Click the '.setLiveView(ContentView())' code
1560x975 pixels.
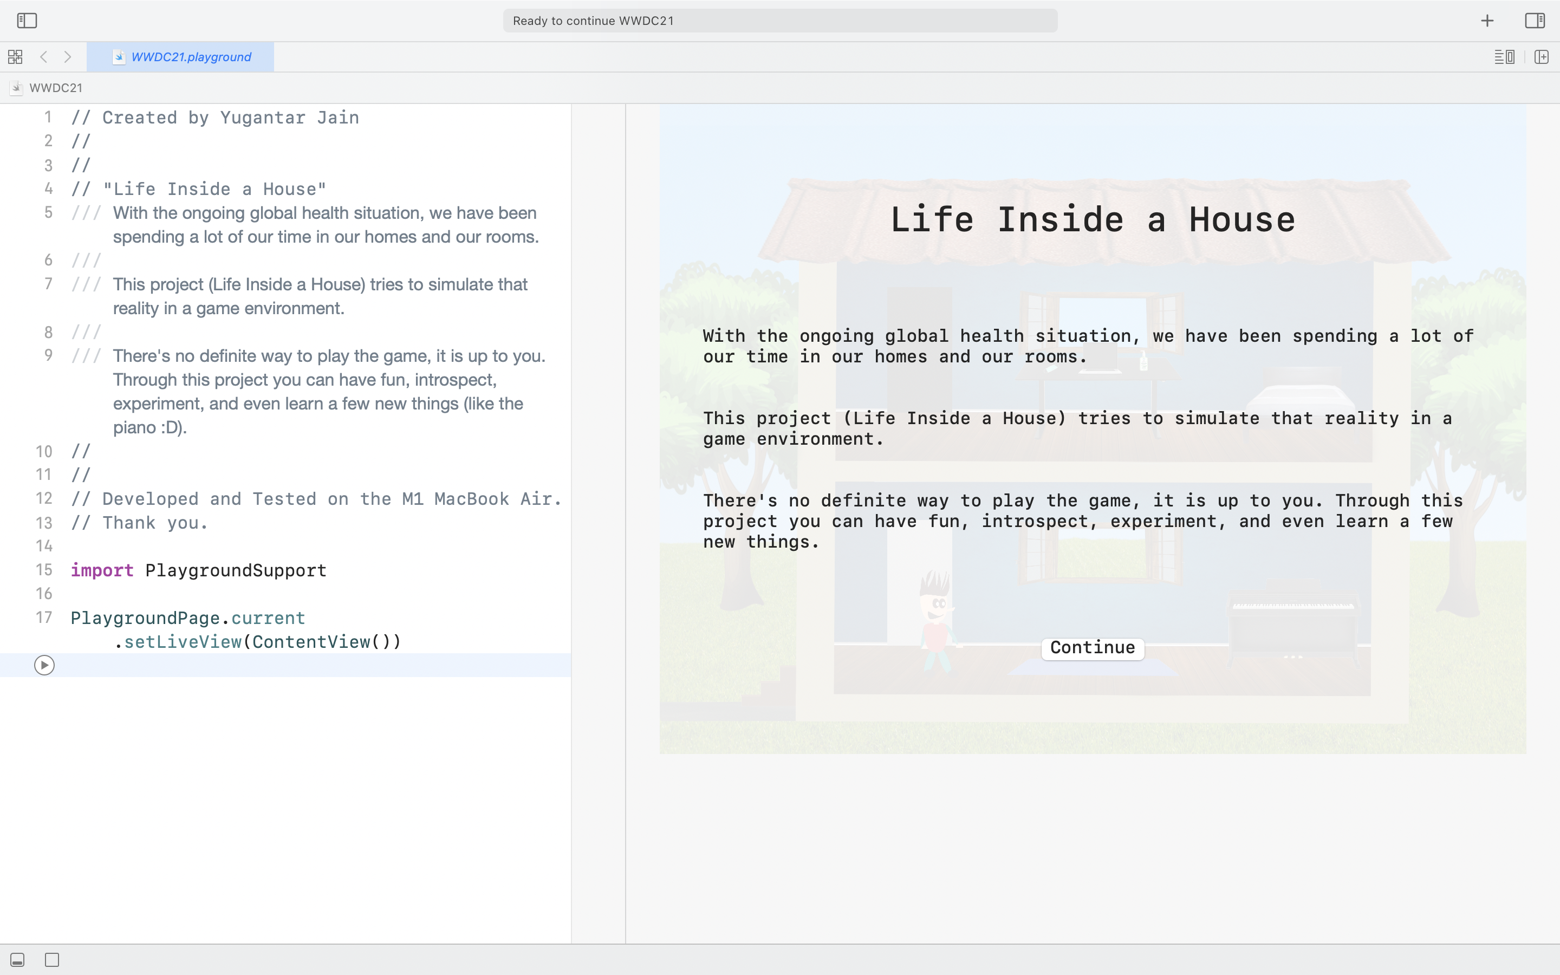coord(257,642)
